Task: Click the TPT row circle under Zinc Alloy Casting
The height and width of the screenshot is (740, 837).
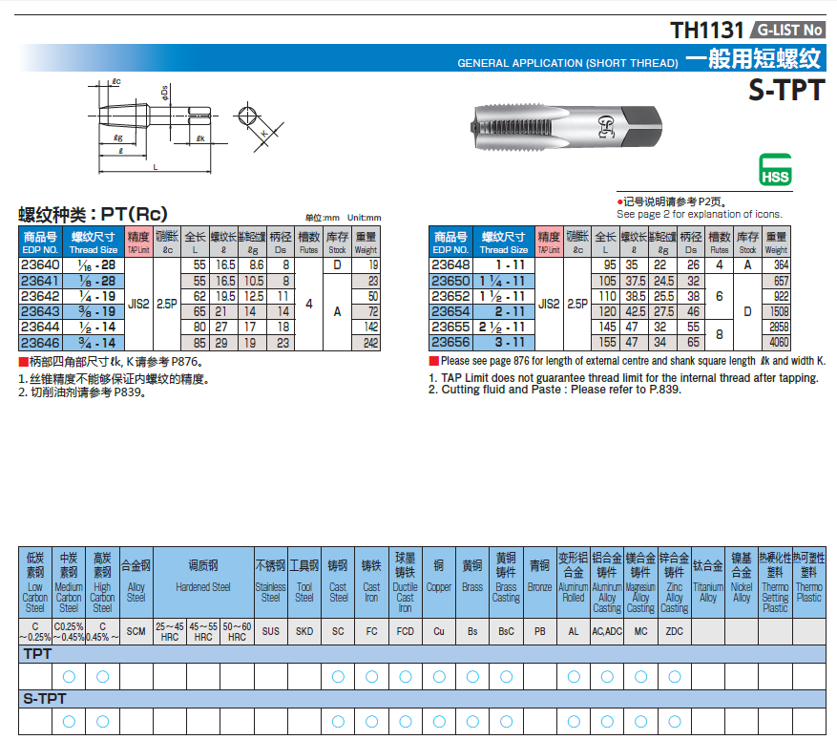Action: (x=674, y=677)
